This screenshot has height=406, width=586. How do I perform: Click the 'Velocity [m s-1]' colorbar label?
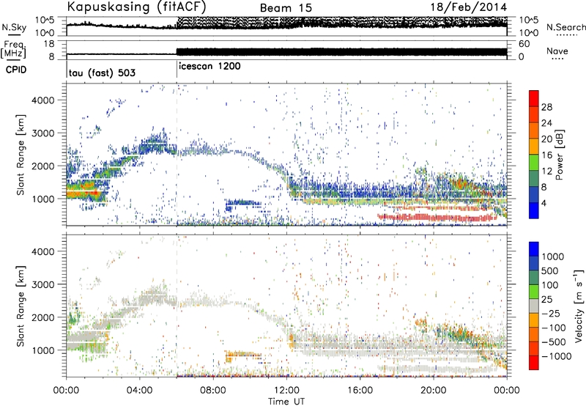coord(579,306)
